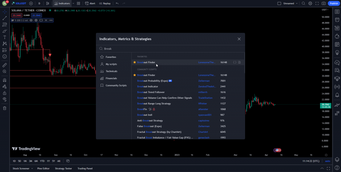Change the D timeframe interval
The height and width of the screenshot is (172, 341).
(x=39, y=3)
